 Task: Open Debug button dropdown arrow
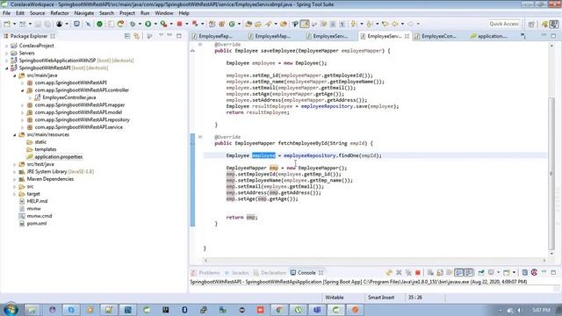coord(140,24)
